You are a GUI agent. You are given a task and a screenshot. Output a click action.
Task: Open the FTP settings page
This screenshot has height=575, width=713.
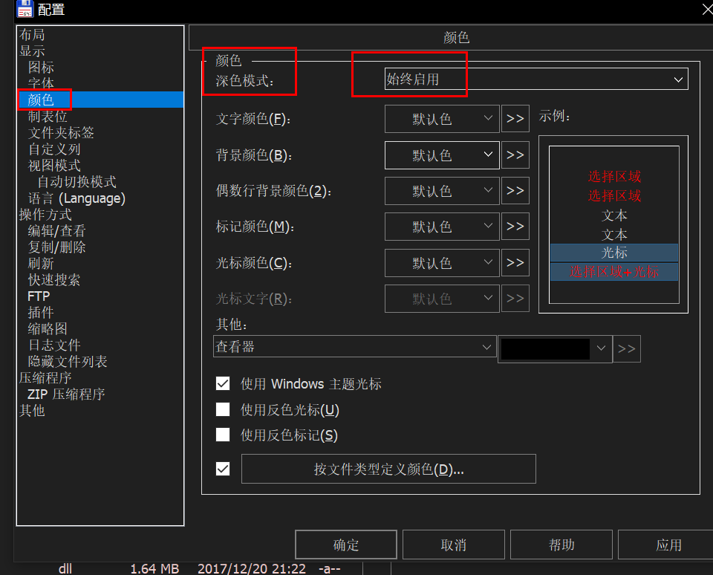[39, 296]
